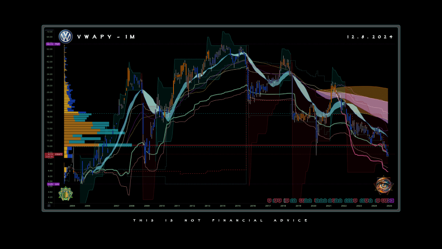Screen dimensions: 442x249
Task: Click the red VWAPY current price label
Action: (54, 154)
